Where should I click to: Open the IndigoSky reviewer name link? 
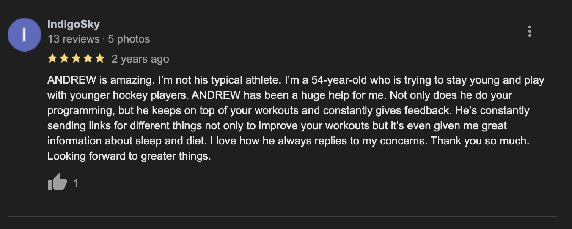tap(74, 25)
